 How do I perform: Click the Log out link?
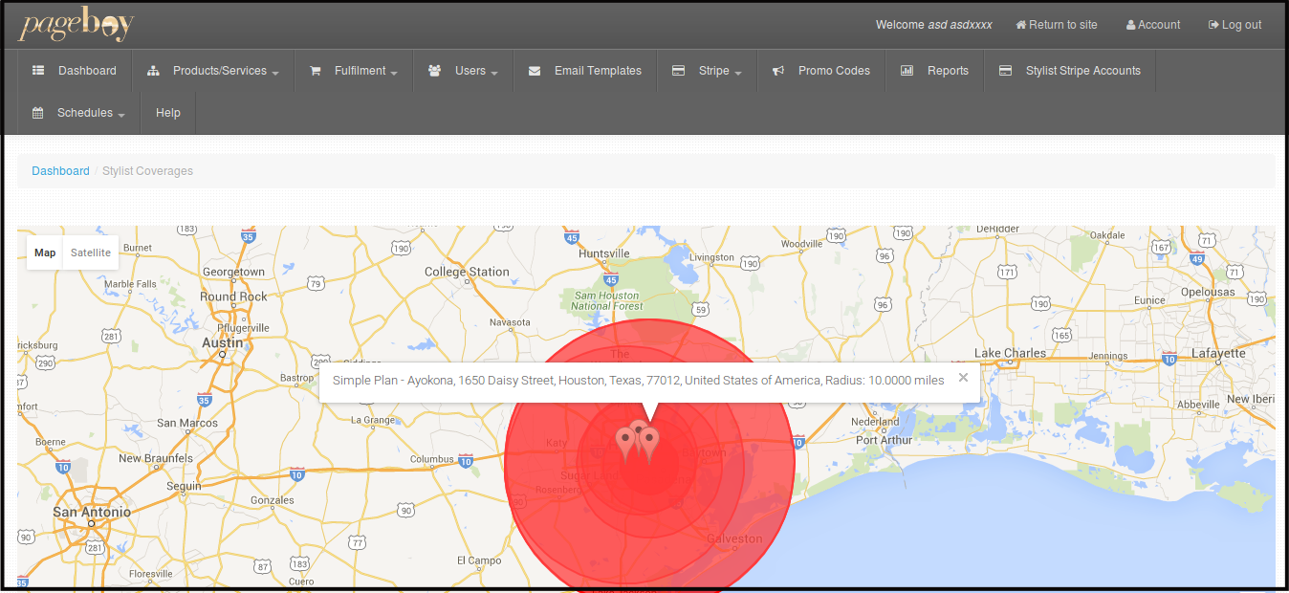1235,25
